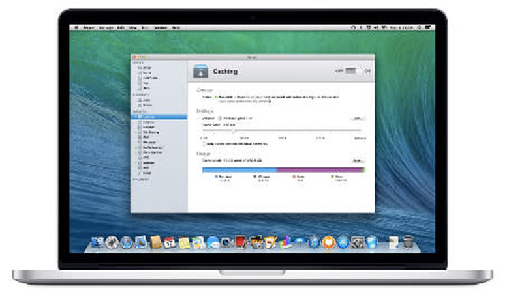Open Launchpad from the Dock
This screenshot has width=509, height=299.
[x=112, y=242]
